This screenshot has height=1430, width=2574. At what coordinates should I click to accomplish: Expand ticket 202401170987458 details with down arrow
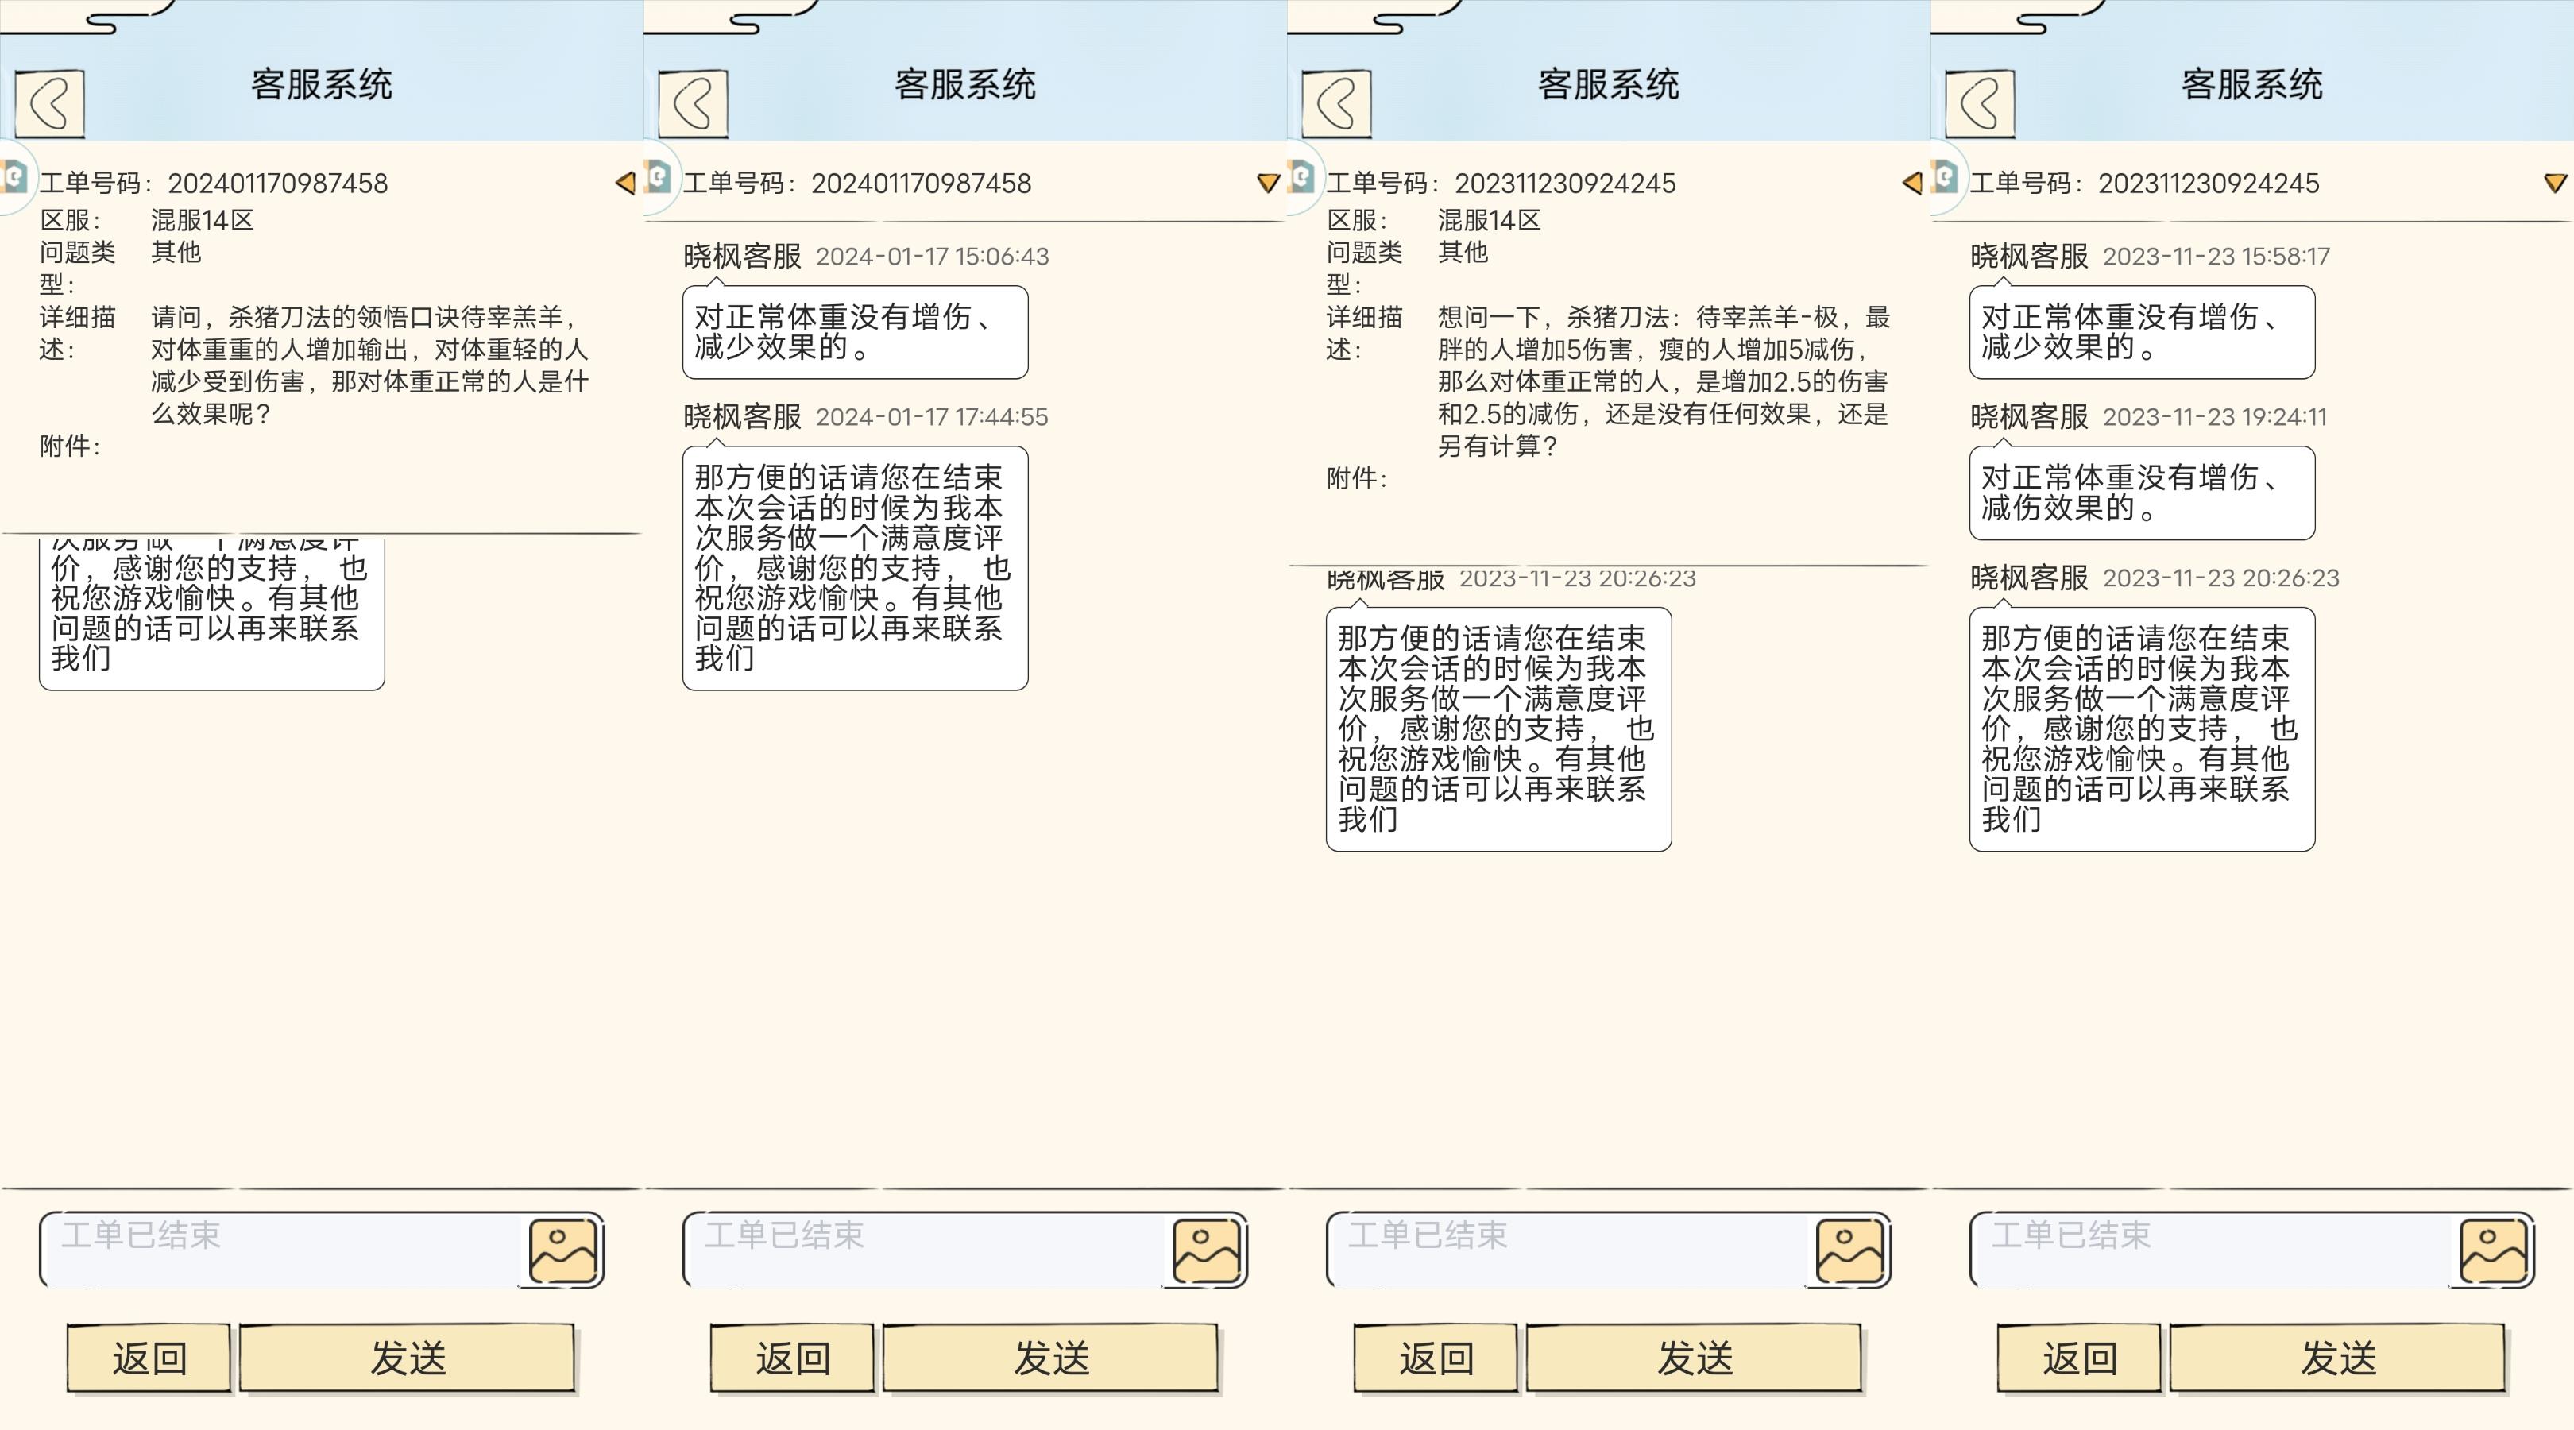tap(1268, 183)
